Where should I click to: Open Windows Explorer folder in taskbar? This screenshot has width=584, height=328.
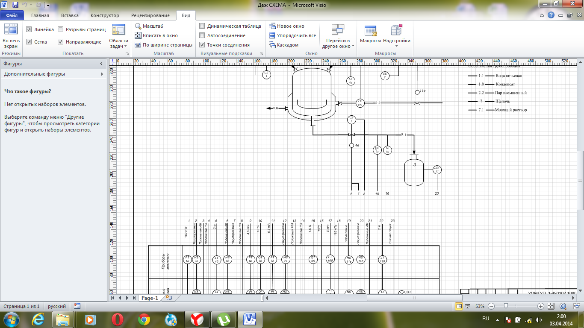(x=63, y=319)
